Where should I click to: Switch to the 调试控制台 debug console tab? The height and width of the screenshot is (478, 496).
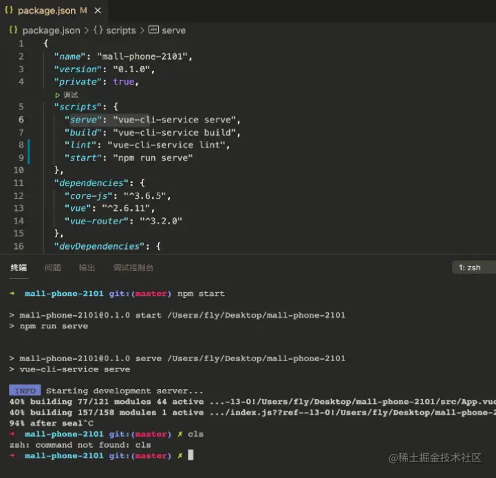(x=133, y=268)
